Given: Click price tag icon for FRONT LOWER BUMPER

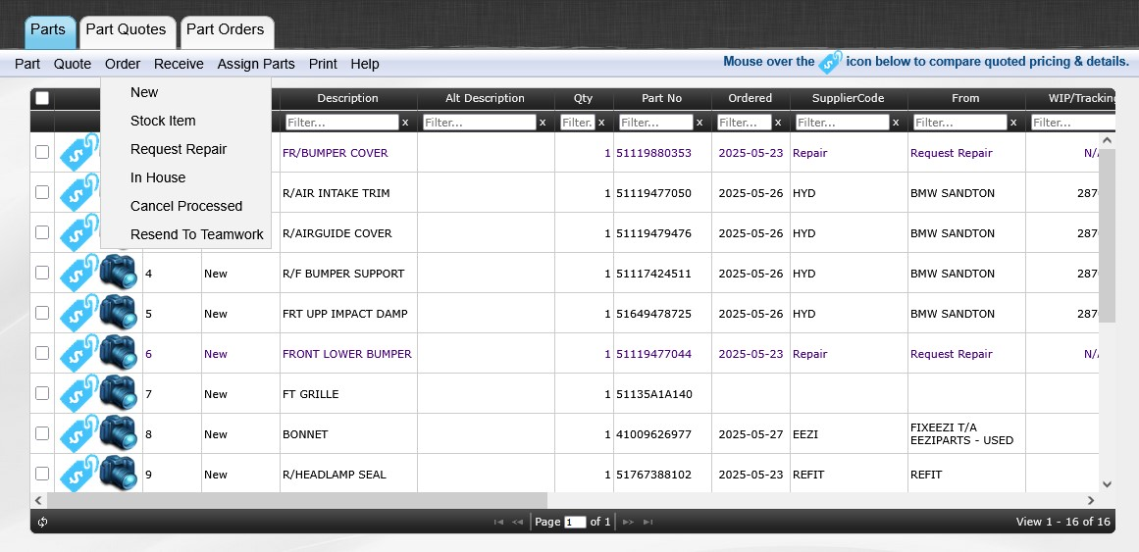Looking at the screenshot, I should pyautogui.click(x=78, y=353).
